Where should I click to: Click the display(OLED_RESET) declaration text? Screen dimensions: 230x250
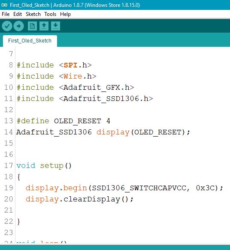[143, 132]
